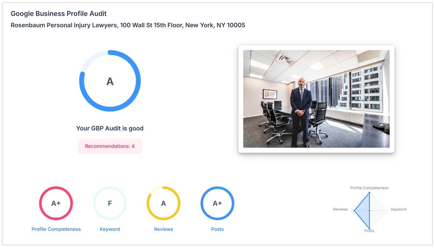Click the radar chart Reviews label

click(341, 209)
